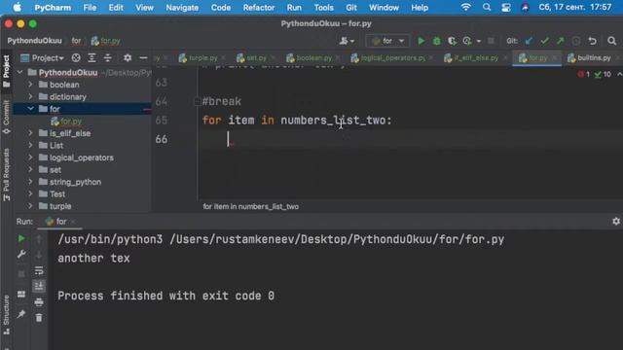Open the Git menu

(x=350, y=8)
